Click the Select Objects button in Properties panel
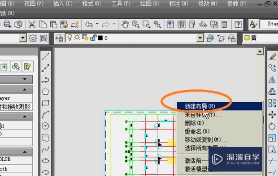Image resolution: width=278 pixels, height=176 pixels. [16, 67]
